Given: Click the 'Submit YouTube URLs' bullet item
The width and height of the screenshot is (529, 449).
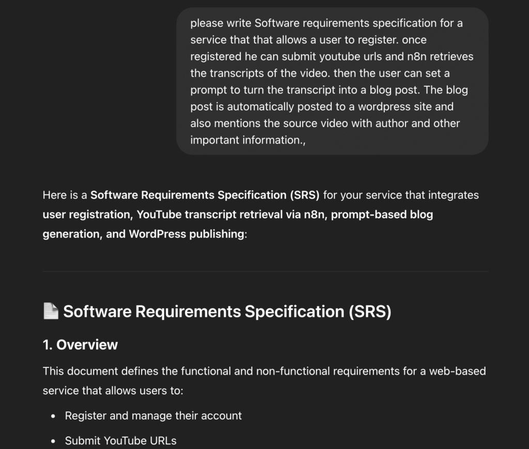Looking at the screenshot, I should click(x=120, y=441).
